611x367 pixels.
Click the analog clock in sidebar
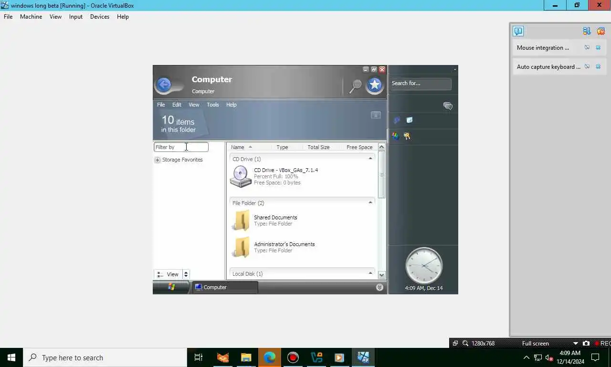click(424, 266)
